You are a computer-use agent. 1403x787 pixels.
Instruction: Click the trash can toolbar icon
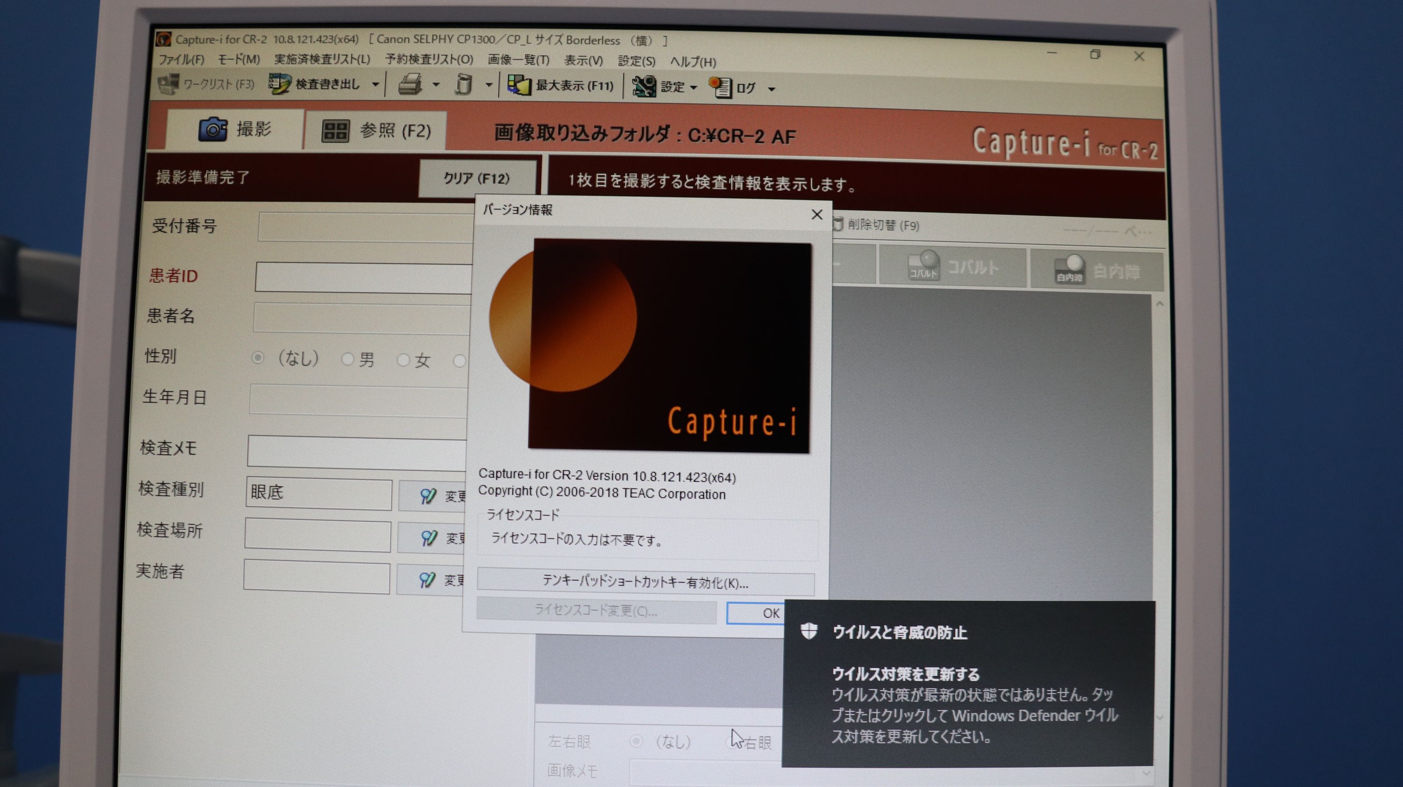click(x=463, y=85)
